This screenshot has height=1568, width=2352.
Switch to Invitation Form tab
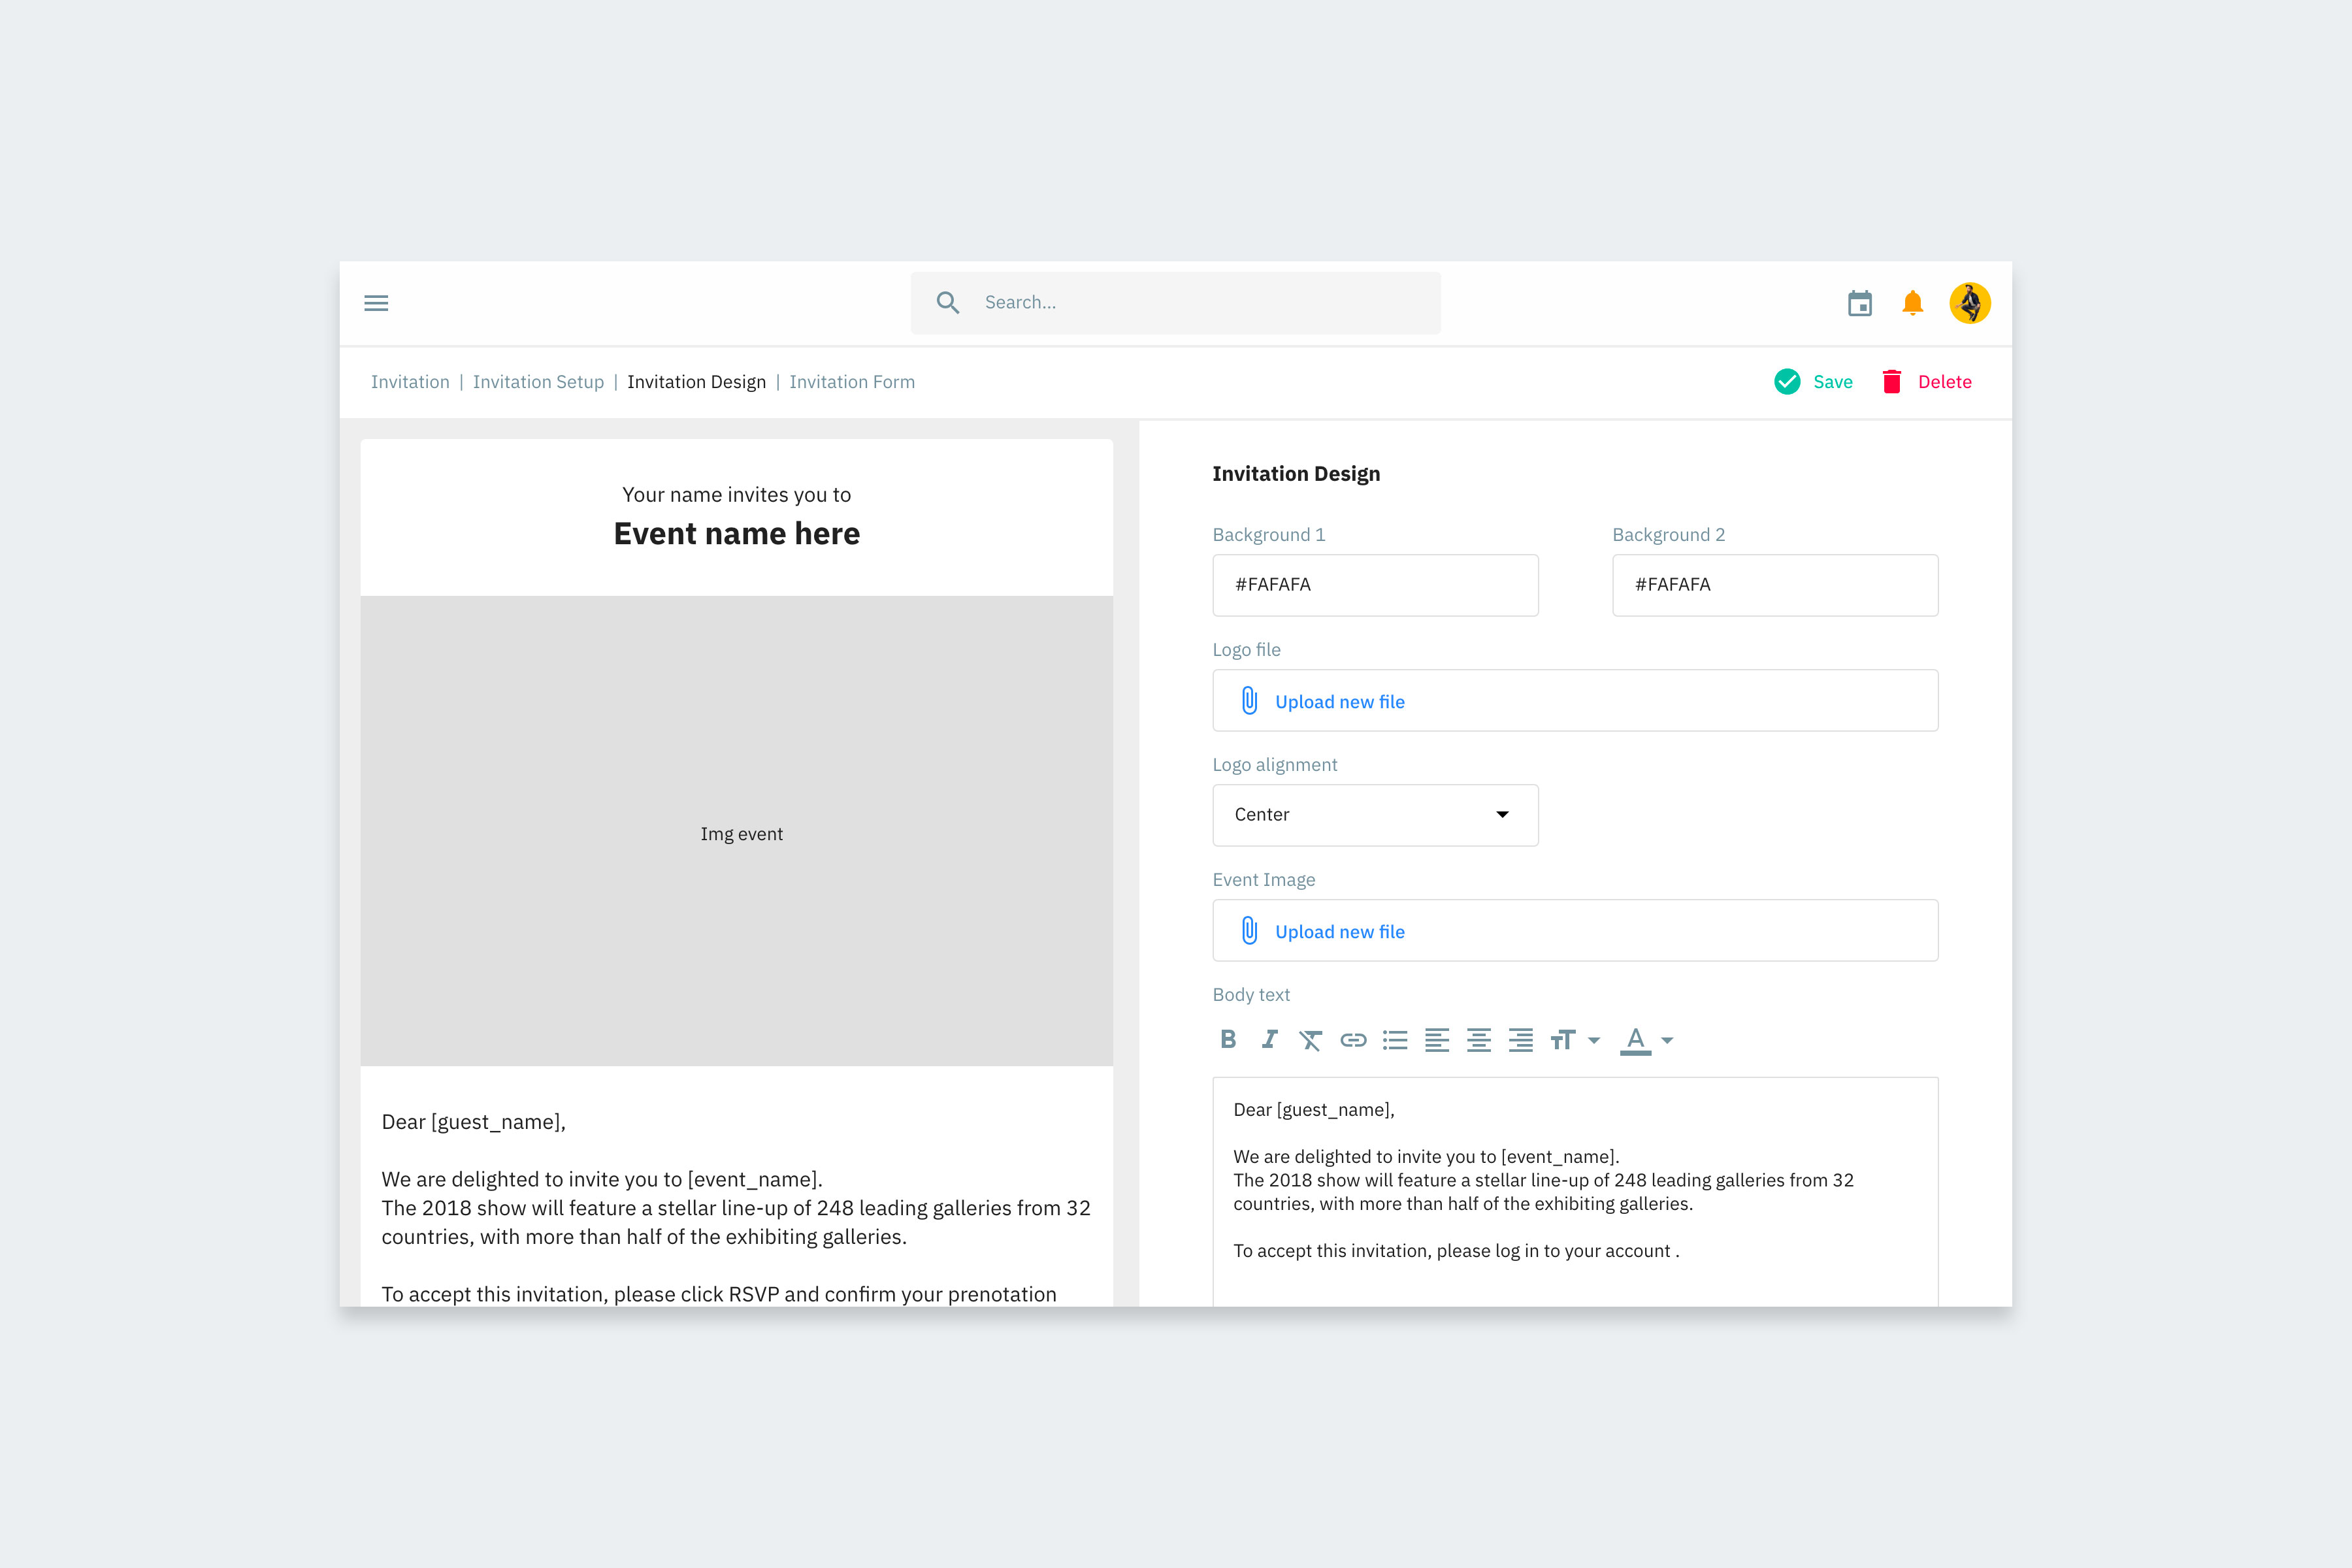[852, 382]
